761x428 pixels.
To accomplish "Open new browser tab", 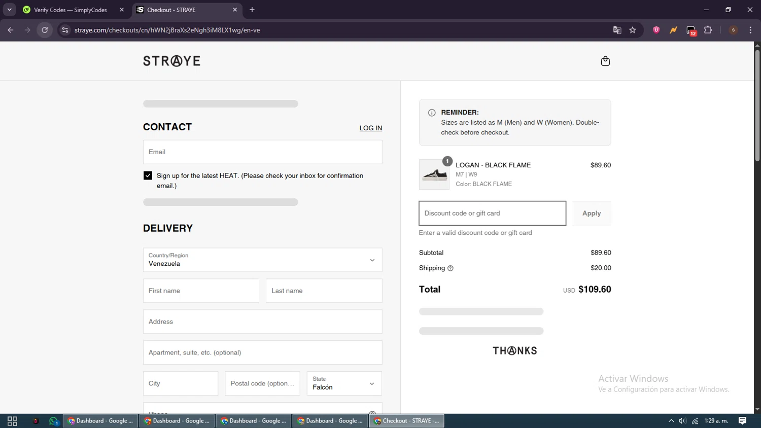I will 252,10.
